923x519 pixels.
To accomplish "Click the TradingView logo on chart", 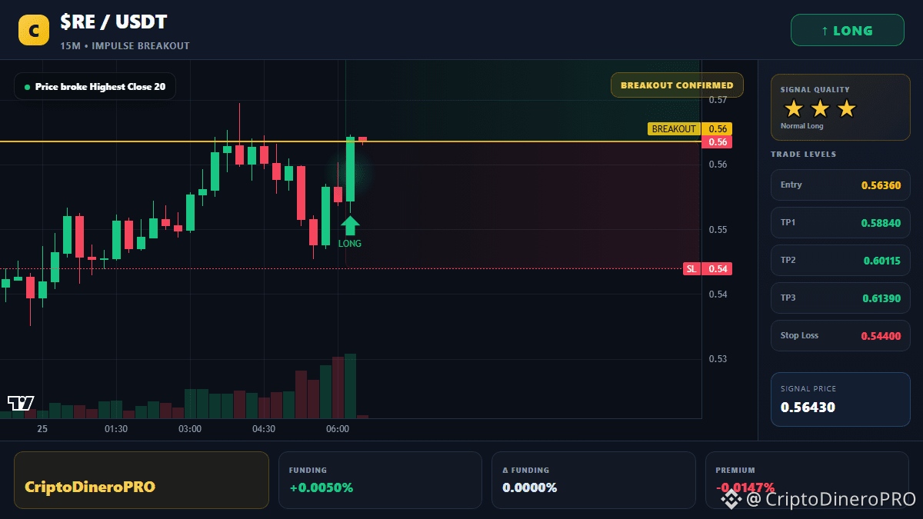I will coord(21,403).
